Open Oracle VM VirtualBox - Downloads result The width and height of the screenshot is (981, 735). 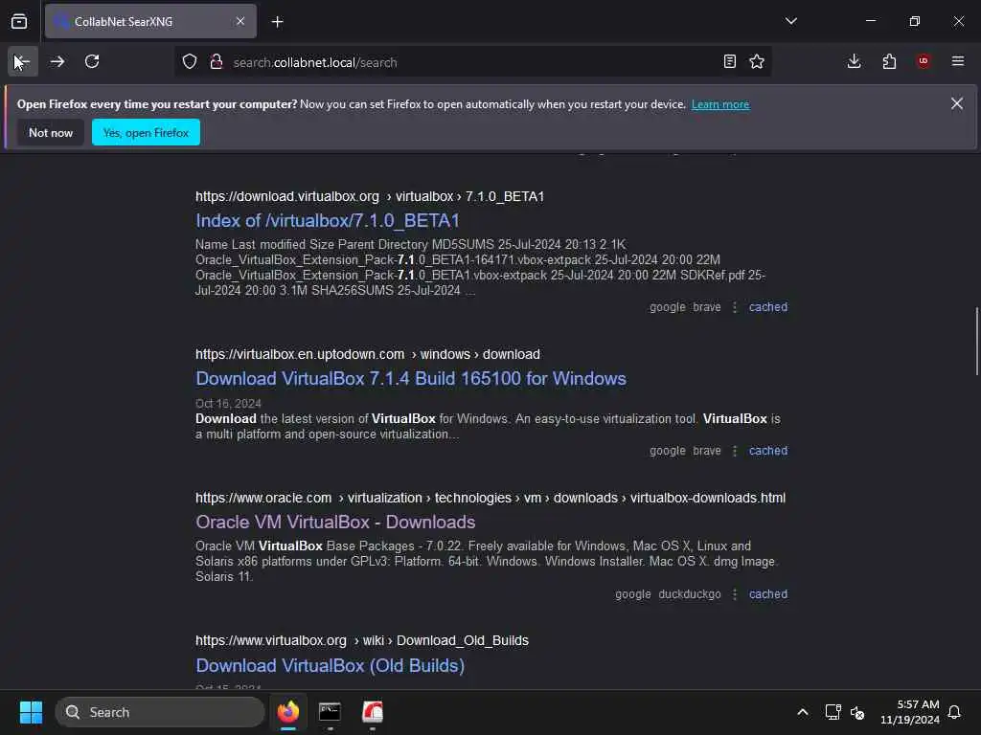tap(335, 523)
